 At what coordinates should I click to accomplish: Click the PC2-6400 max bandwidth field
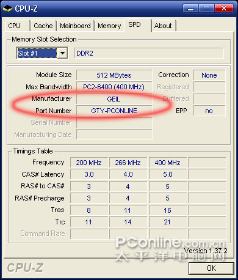click(x=114, y=87)
